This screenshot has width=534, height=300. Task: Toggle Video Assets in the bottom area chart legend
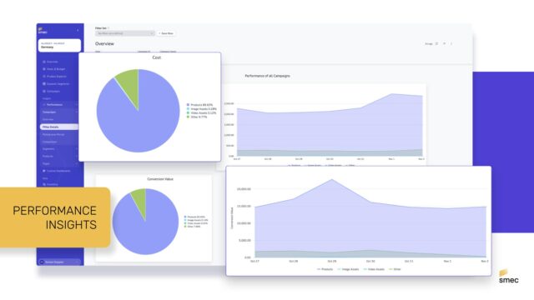pos(374,269)
